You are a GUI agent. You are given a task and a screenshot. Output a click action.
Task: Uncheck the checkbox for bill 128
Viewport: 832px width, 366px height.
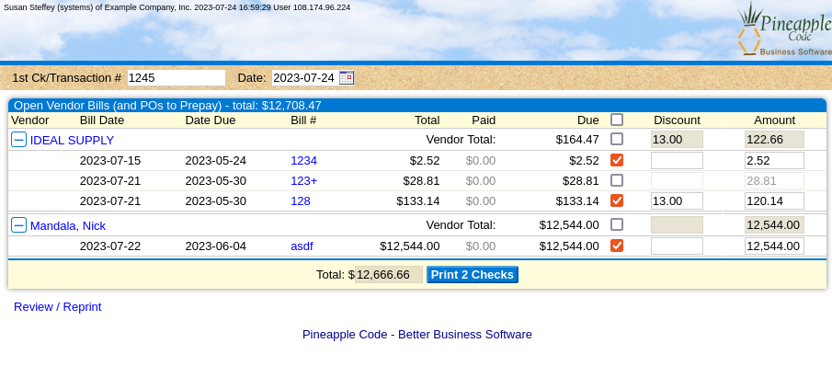(617, 200)
